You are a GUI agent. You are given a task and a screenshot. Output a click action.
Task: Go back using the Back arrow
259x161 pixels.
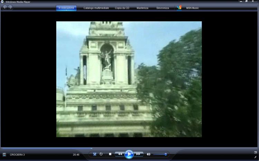click(x=5, y=8)
